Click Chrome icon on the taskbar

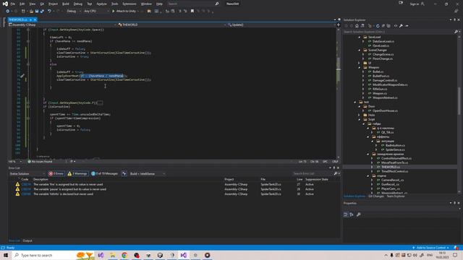(124, 255)
